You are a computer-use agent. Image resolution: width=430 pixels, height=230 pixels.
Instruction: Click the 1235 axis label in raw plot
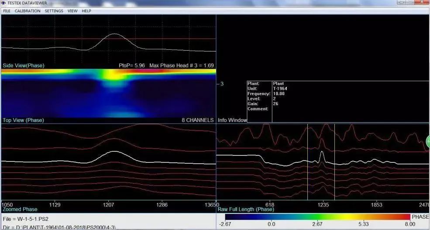pos(323,205)
